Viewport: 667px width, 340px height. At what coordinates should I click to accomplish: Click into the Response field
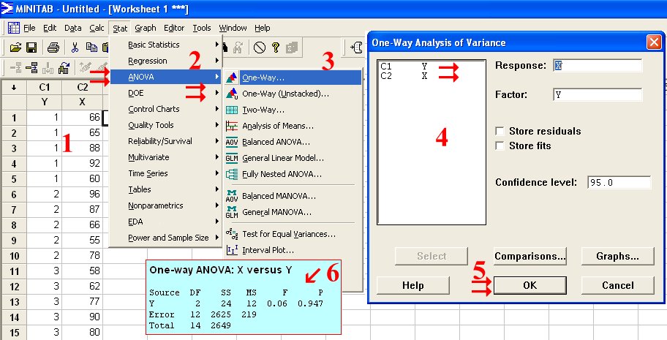point(598,66)
